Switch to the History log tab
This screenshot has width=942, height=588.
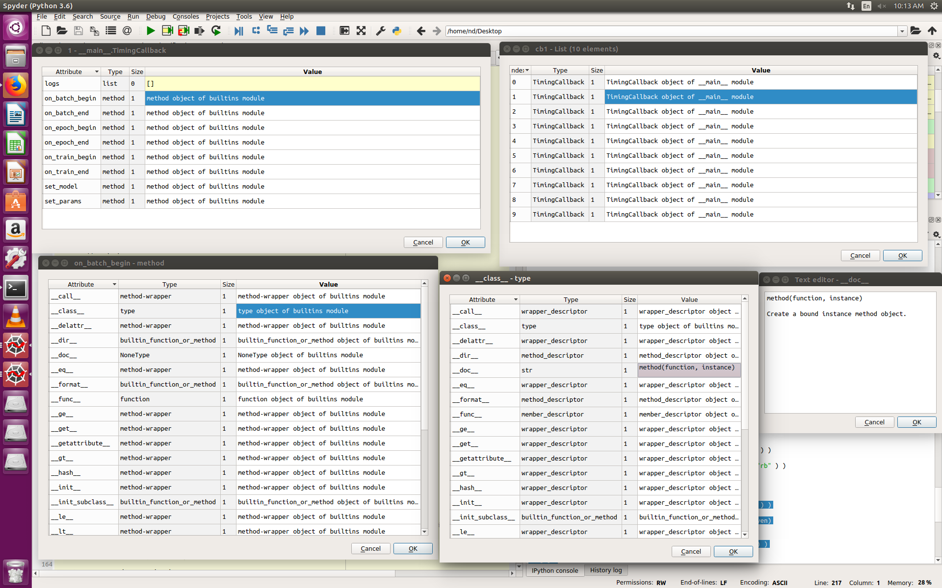coord(606,570)
